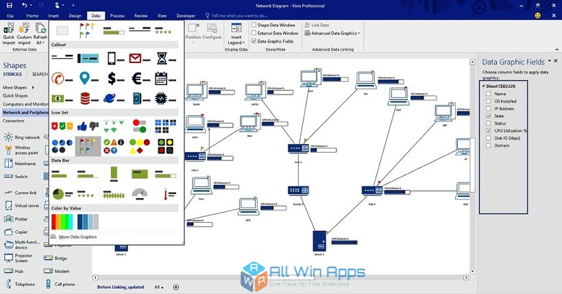The width and height of the screenshot is (562, 294).
Task: Apply the Wi-Fi signal icon set
Action: 114,126
